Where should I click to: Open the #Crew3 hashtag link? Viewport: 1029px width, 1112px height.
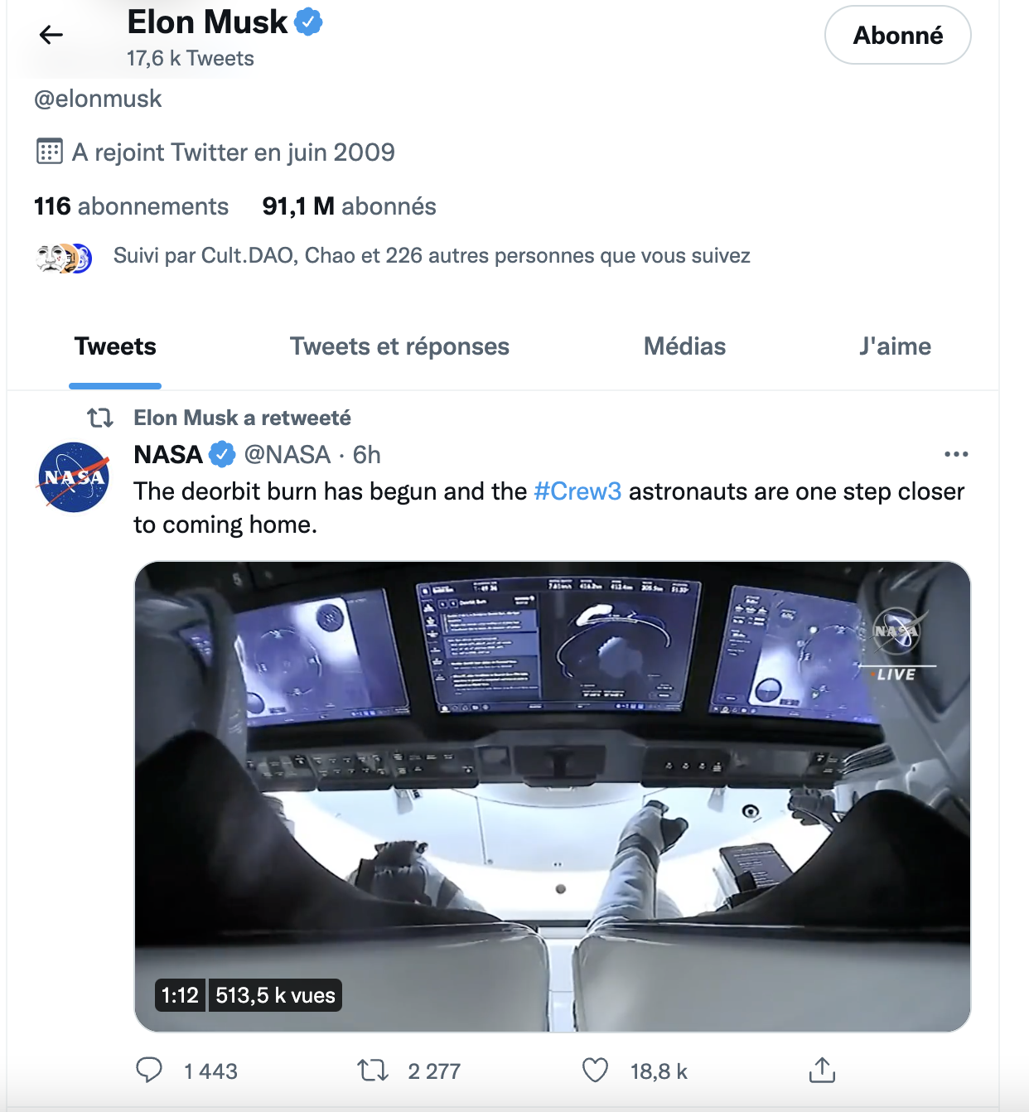click(577, 491)
